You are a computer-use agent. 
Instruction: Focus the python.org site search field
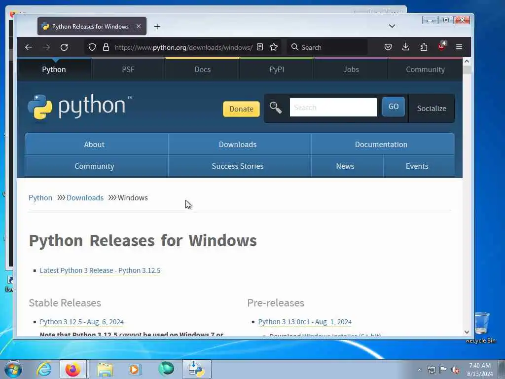[333, 107]
